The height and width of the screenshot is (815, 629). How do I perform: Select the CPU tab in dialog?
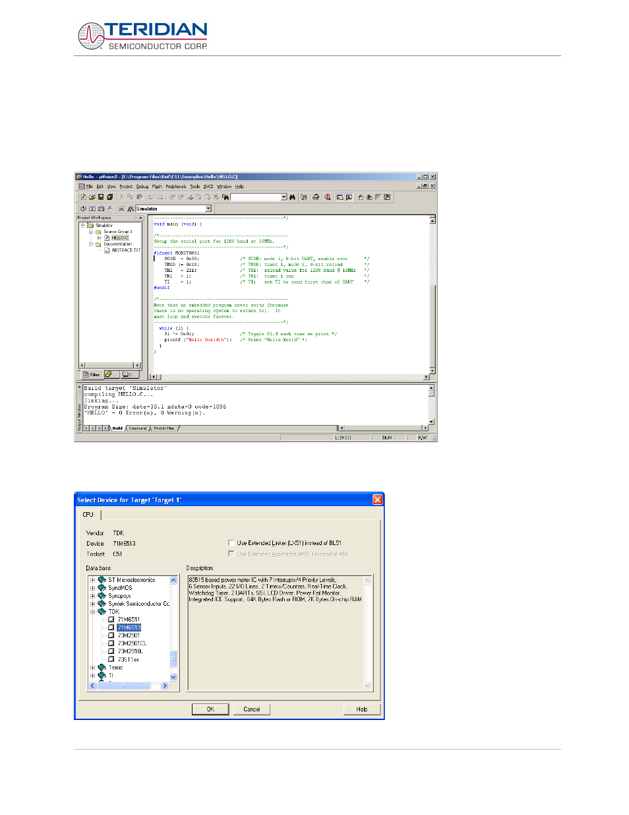point(88,515)
